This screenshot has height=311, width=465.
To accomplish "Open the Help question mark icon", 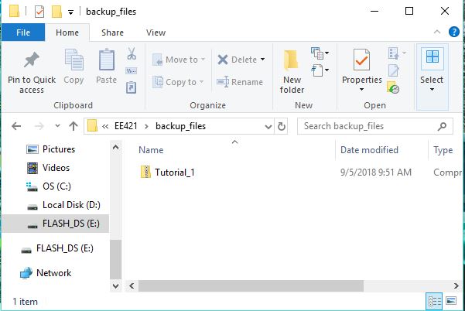I will (x=454, y=32).
